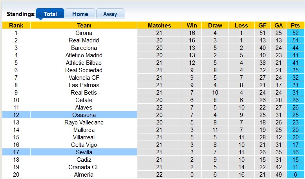Screen dimensions: 305x179
Task: Click the Rank column header
Action: click(16, 26)
